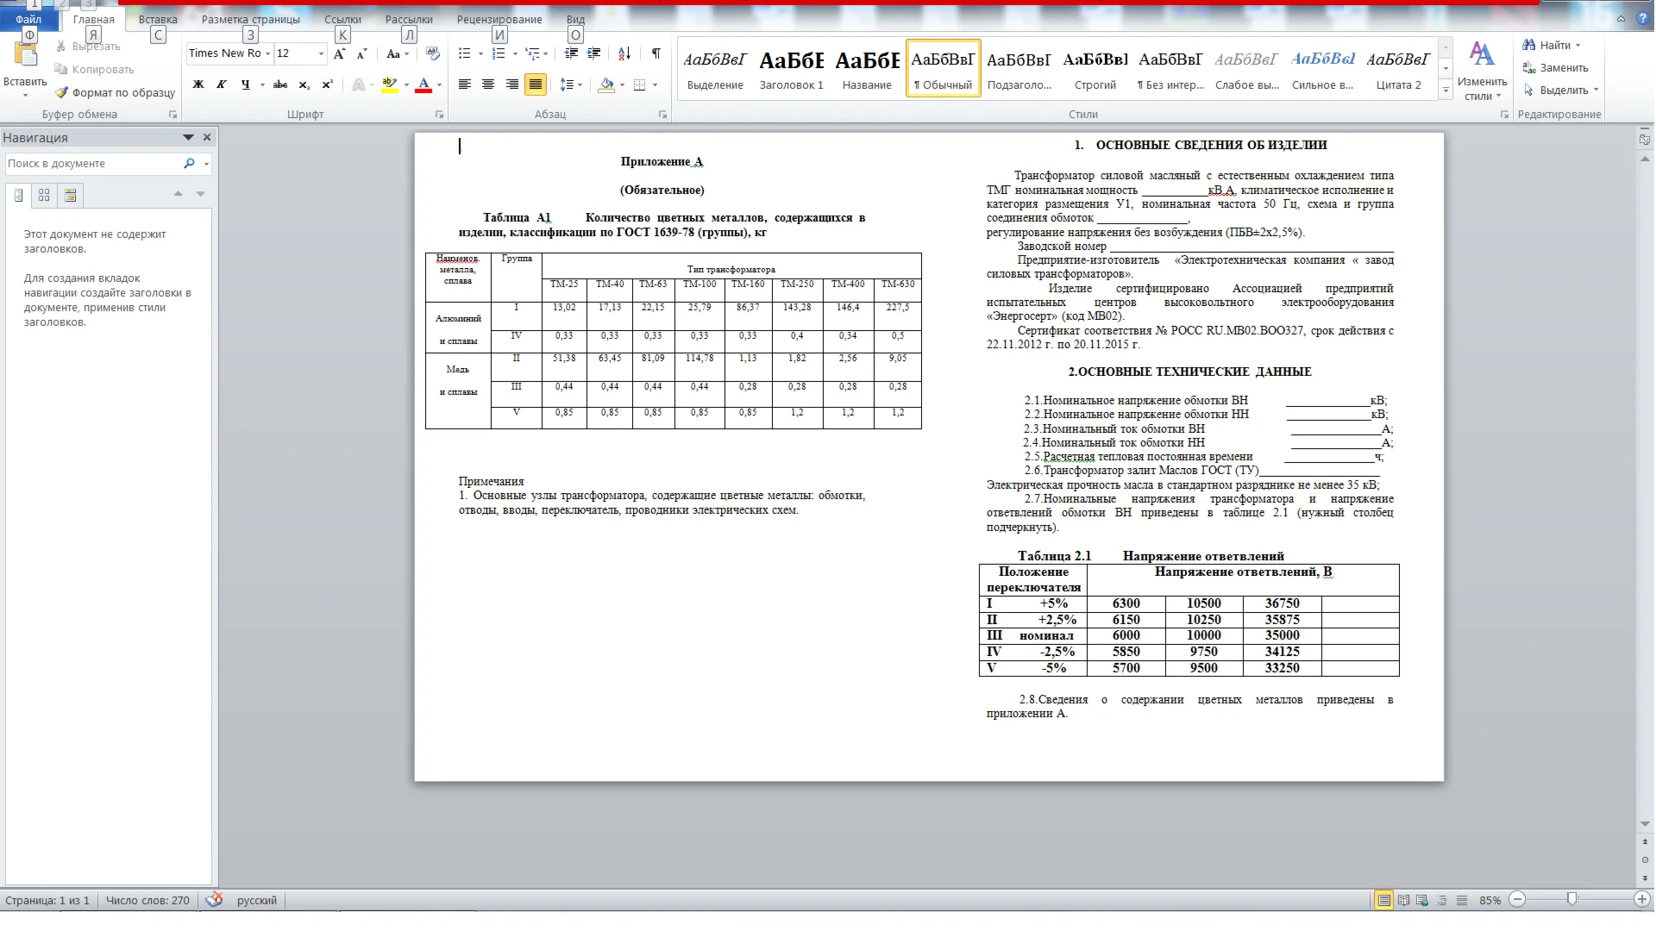Open the font name dropdown
This screenshot has height=931, width=1656.
click(x=267, y=53)
